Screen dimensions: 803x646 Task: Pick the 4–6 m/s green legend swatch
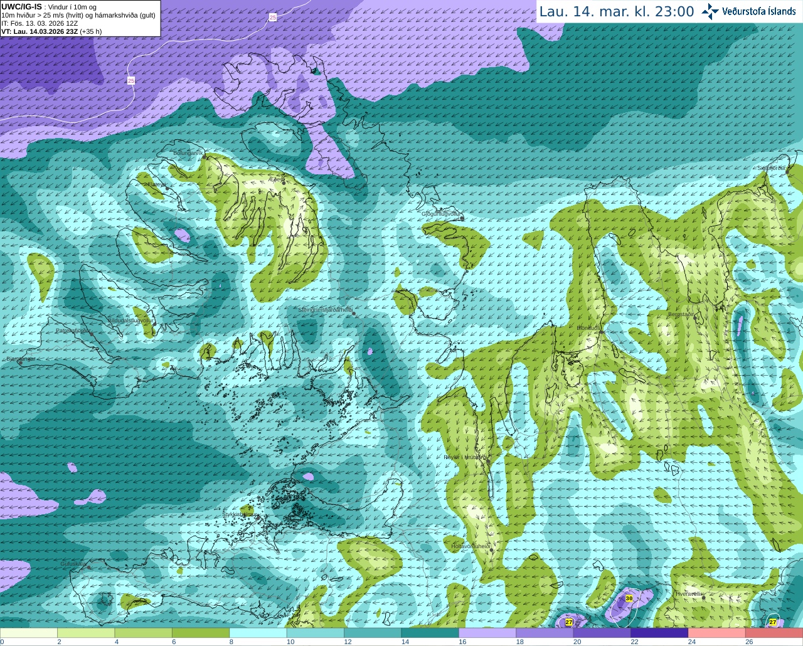(x=144, y=633)
